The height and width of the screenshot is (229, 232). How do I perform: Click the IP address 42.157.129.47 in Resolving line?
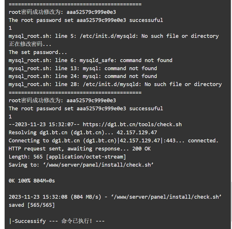137,133
